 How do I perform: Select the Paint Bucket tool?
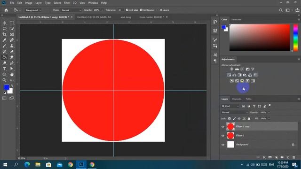(4, 57)
